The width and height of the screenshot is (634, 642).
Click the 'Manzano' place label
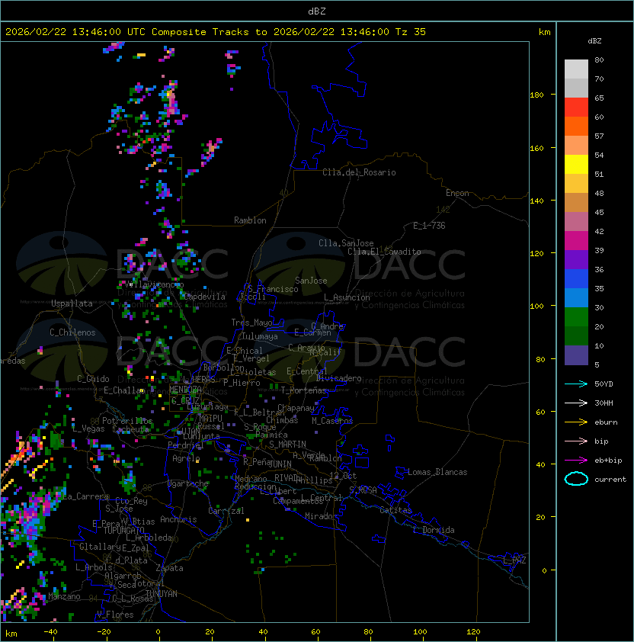tap(64, 596)
